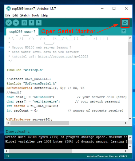
Task: Open the Tools menu
Action: 35,15
